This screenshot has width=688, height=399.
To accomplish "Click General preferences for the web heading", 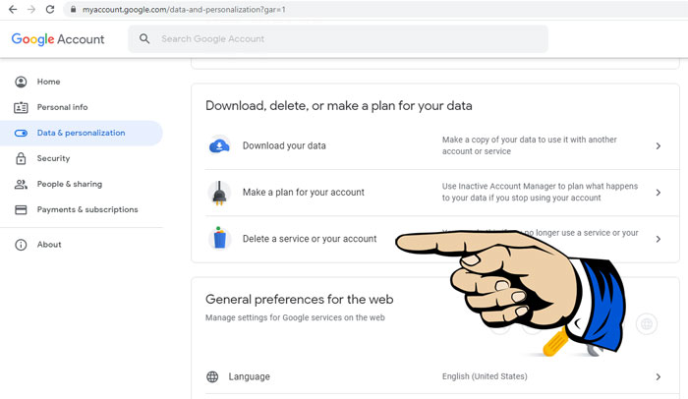I will (x=299, y=300).
